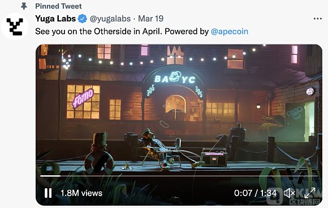Click the boombox on the dock in video
This screenshot has height=208, width=328.
point(214,157)
